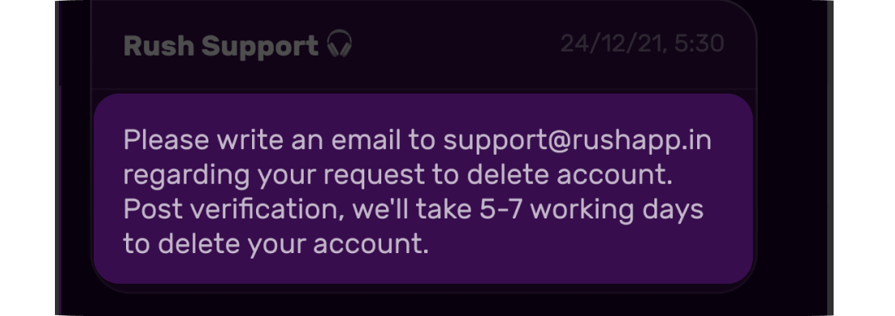This screenshot has height=316, width=895.
Task: Click the dark background right of the message card
Action: [793, 171]
